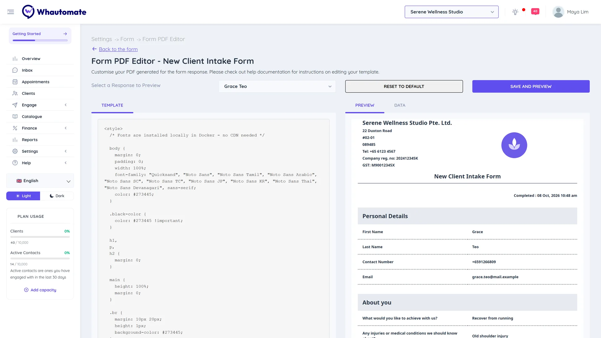Image resolution: width=601 pixels, height=338 pixels.
Task: Open the Serene Wellness Studio selector
Action: 451,12
